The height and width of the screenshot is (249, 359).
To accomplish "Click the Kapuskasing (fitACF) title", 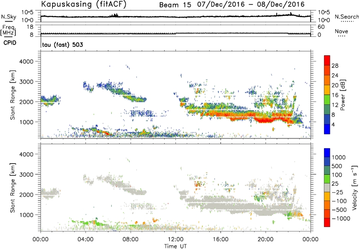I will tap(83, 4).
